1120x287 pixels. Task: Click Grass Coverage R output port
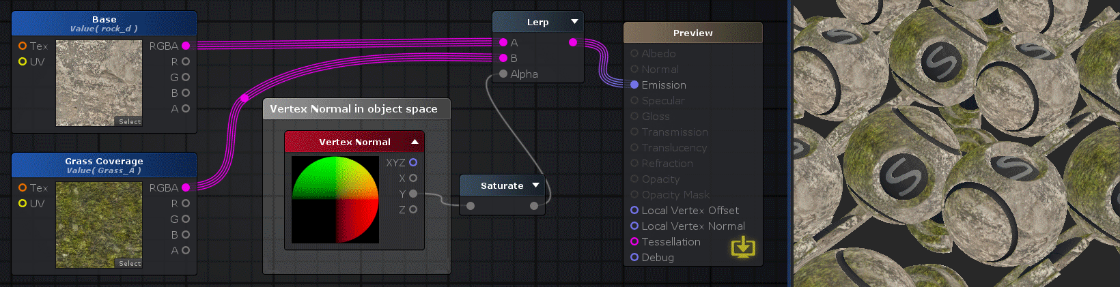[x=186, y=203]
